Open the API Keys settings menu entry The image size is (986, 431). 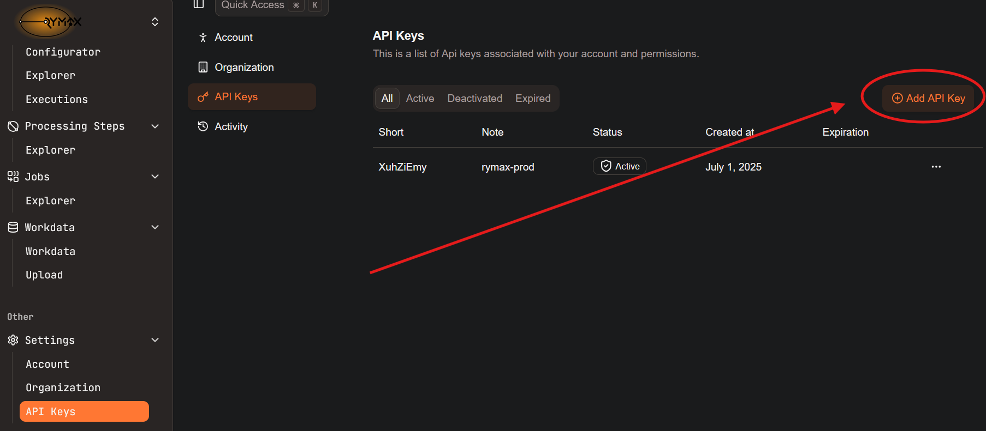click(252, 96)
